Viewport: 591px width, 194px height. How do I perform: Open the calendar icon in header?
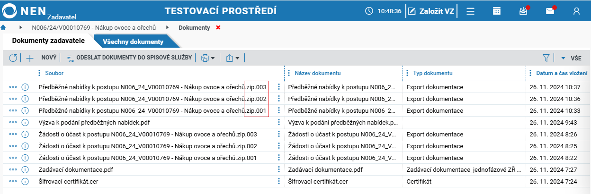click(497, 11)
